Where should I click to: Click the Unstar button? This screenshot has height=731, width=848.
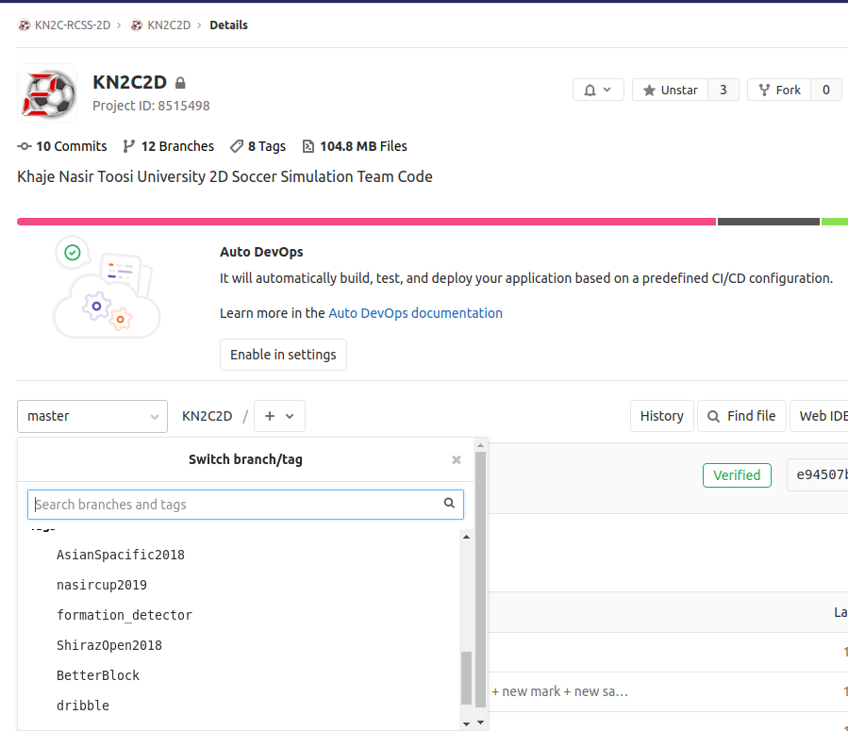click(670, 90)
